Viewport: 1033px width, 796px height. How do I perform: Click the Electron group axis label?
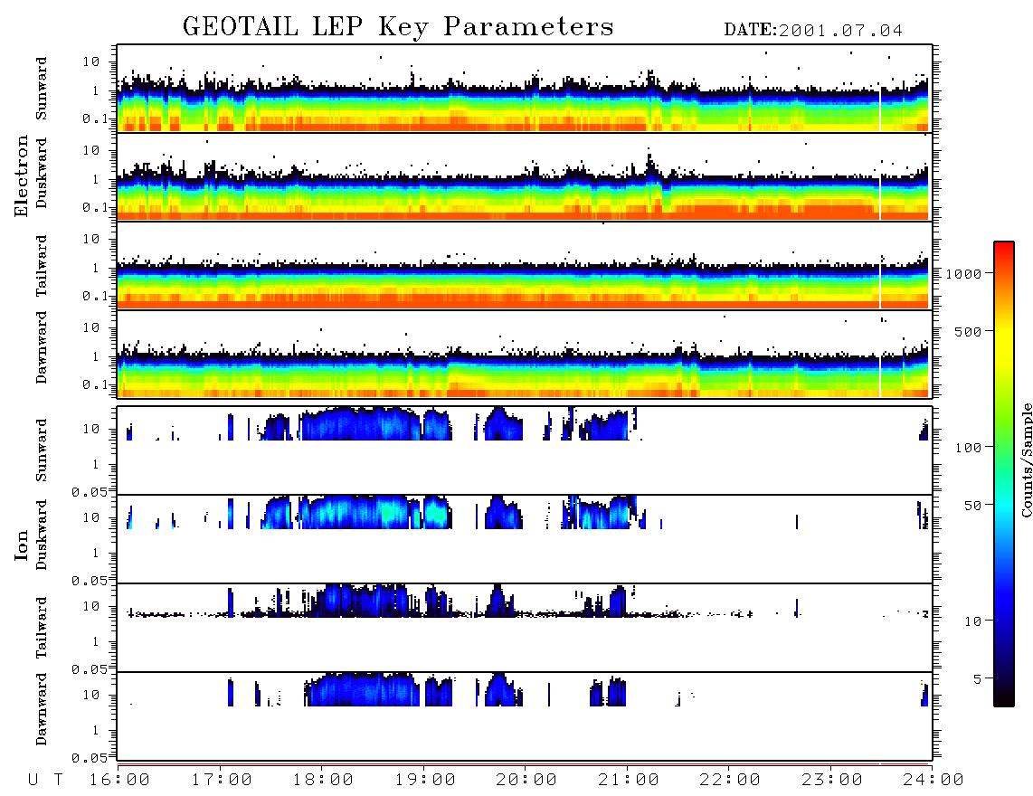[22, 176]
